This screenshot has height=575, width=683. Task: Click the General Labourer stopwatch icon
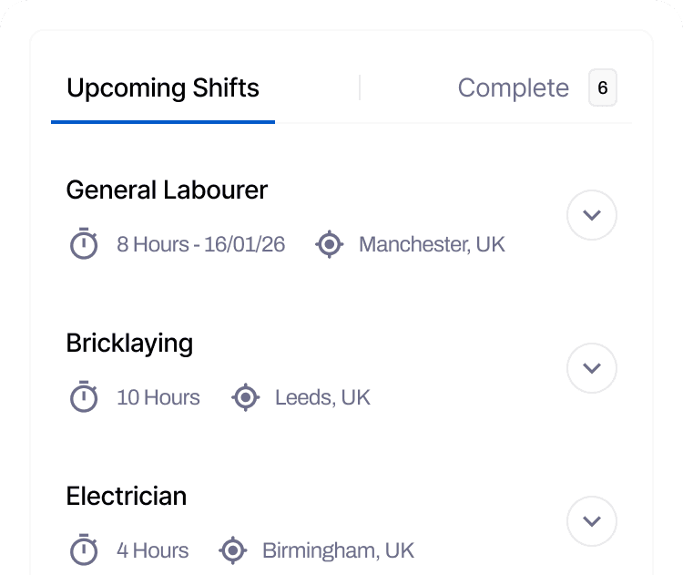tap(84, 244)
